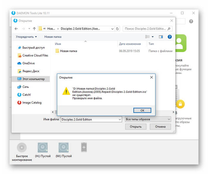208x174 pixels.
Task: Sort by the Имя column header
Action: pyautogui.click(x=58, y=44)
